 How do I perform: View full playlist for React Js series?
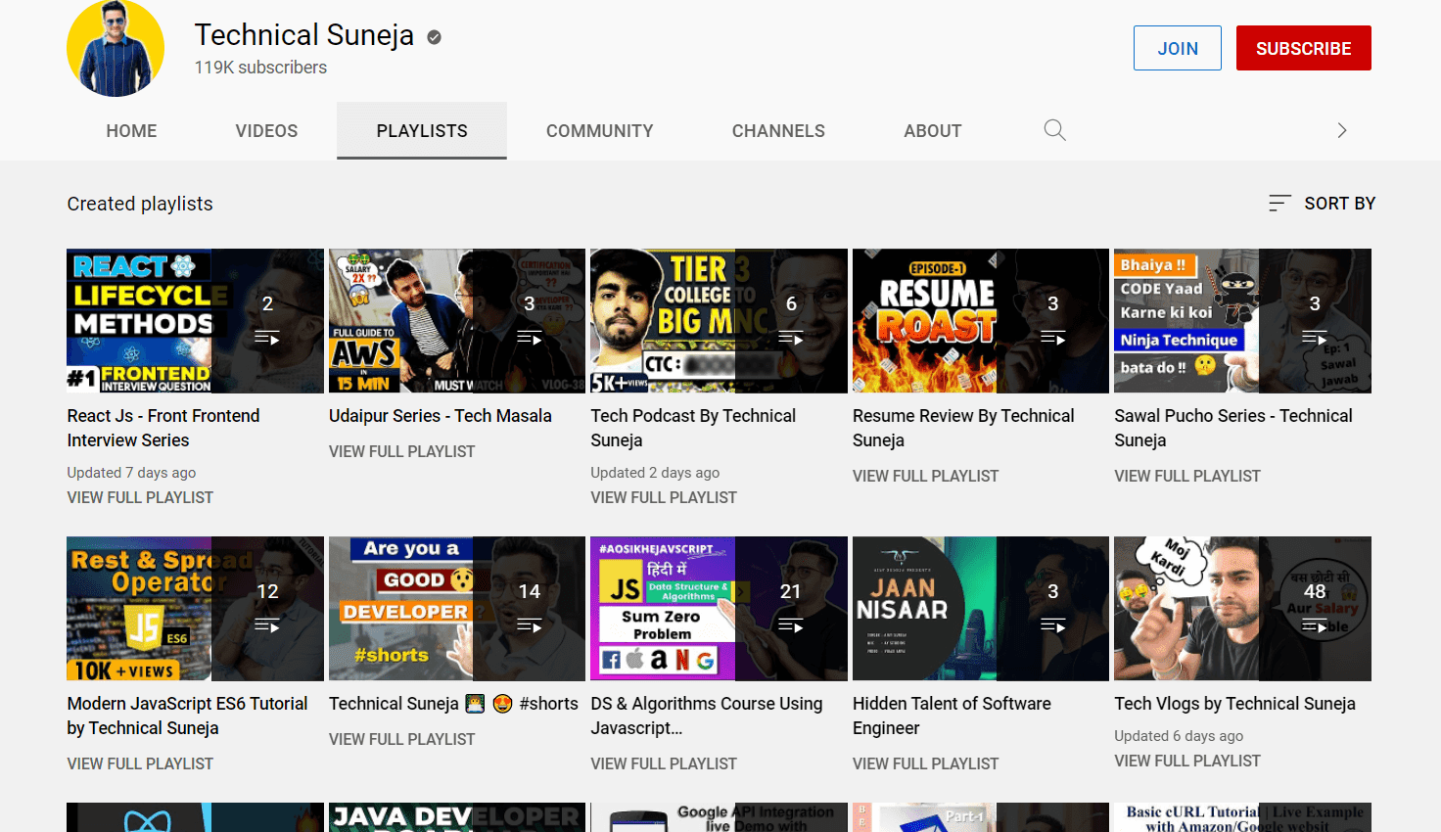(x=140, y=497)
